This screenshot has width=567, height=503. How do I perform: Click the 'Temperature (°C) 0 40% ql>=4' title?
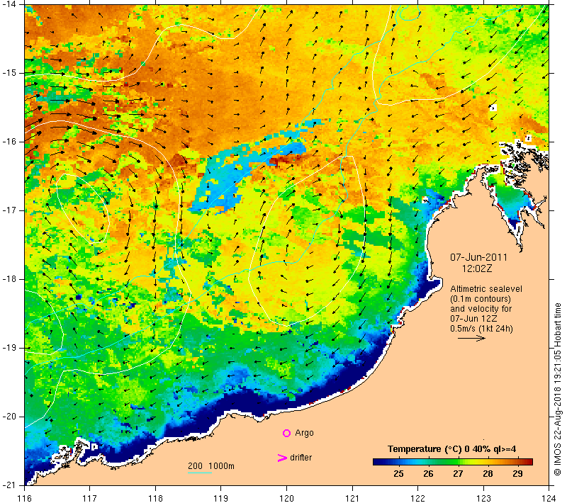(451, 448)
